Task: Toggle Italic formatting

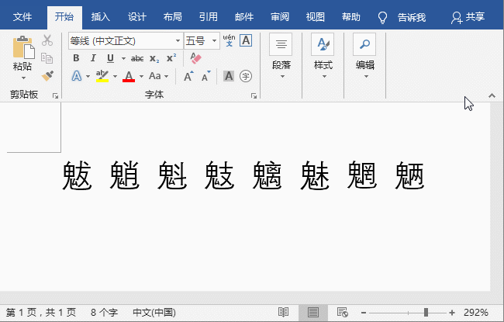Action: (x=93, y=58)
